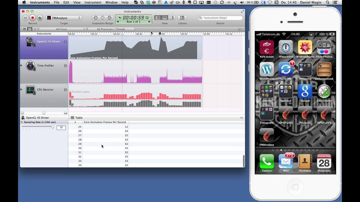
Task: Open Sync.ME app on iPhone
Action: (x=286, y=69)
